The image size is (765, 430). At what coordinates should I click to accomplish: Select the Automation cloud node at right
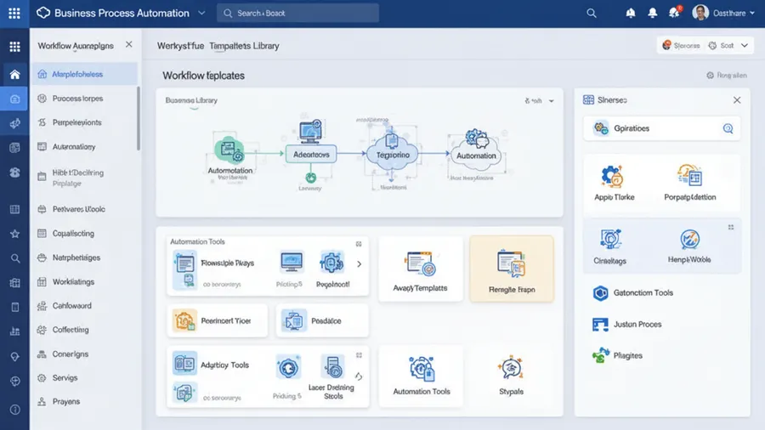coord(476,155)
